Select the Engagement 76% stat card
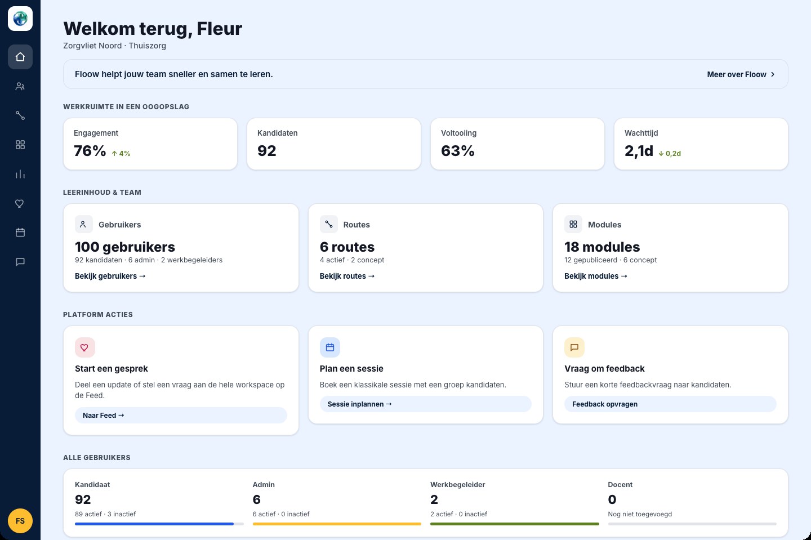The image size is (811, 540). pos(150,144)
